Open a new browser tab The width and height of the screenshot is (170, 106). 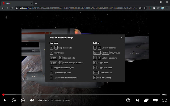36,3
